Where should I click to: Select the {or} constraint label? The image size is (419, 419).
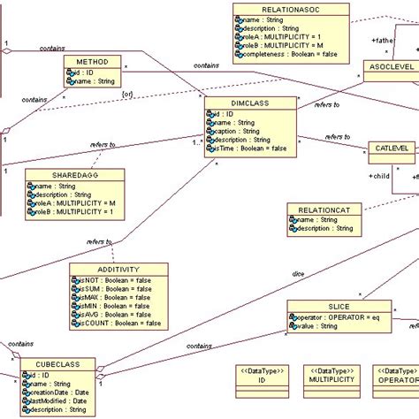tap(127, 95)
